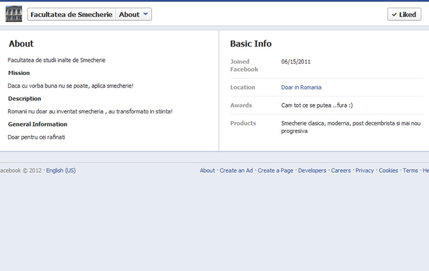The width and height of the screenshot is (429, 271).
Task: Go to the Developers footer link
Action: tap(312, 171)
